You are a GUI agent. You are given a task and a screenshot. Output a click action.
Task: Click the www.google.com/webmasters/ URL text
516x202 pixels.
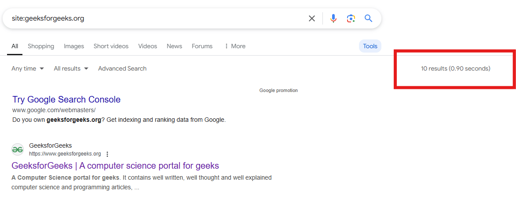tap(54, 110)
